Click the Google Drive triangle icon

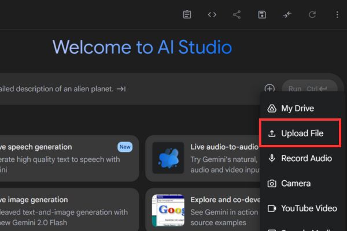point(272,109)
